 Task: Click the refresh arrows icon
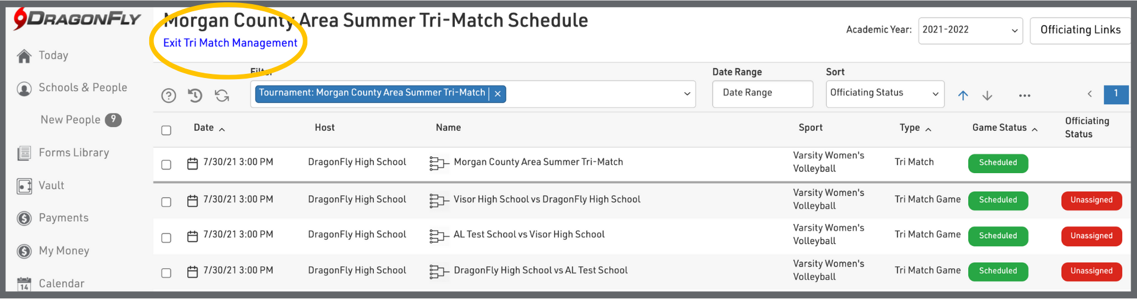click(222, 96)
